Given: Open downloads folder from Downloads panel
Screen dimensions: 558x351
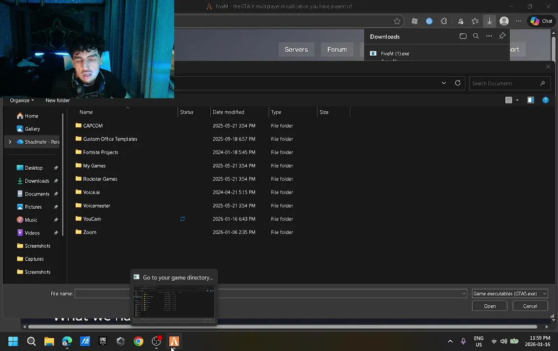Looking at the screenshot, I should point(462,36).
